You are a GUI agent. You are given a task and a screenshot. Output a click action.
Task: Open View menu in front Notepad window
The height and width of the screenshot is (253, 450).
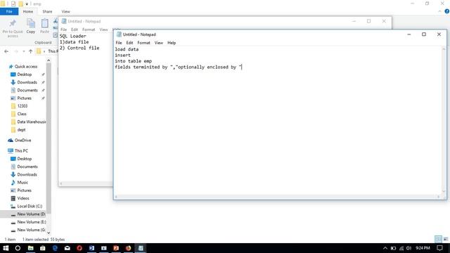[158, 43]
